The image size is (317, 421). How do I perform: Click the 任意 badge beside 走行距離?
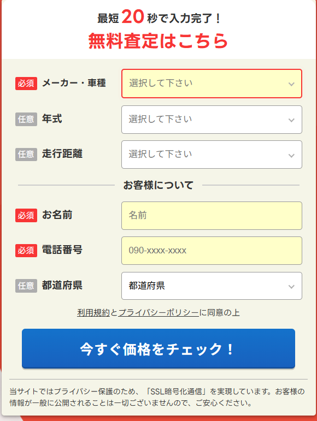pyautogui.click(x=26, y=155)
